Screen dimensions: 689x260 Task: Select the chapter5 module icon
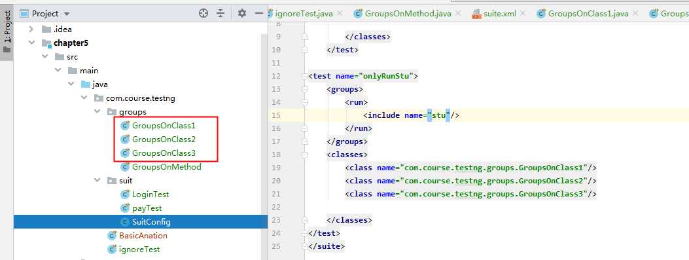46,43
